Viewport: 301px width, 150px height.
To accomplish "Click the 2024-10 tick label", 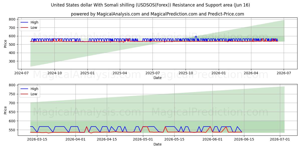I will [54, 73].
